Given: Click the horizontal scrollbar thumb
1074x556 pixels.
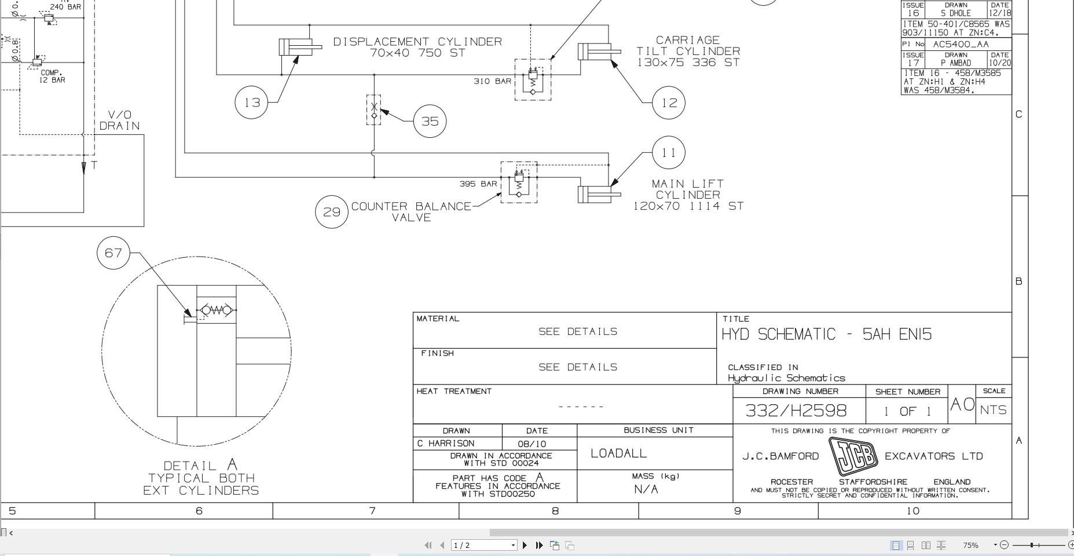Looking at the screenshot, I should [x=779, y=533].
